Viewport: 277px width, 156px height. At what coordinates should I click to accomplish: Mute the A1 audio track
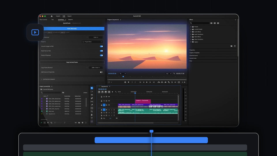coord(109,110)
